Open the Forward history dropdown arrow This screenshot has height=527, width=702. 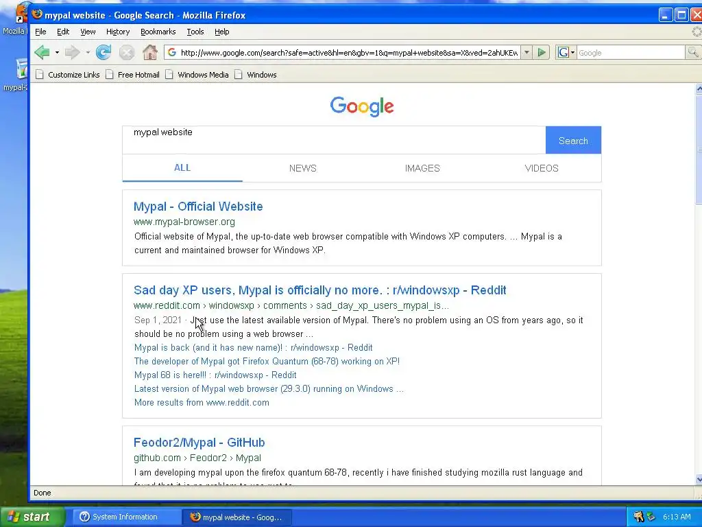(x=88, y=52)
